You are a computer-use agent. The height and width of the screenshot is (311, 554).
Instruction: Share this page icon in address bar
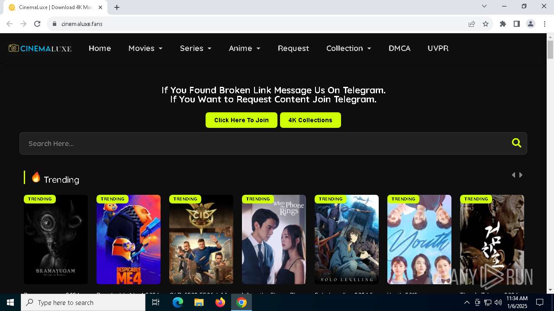coord(472,24)
